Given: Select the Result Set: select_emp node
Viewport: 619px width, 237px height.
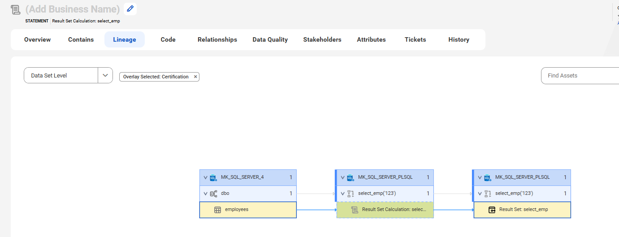Looking at the screenshot, I should point(522,210).
